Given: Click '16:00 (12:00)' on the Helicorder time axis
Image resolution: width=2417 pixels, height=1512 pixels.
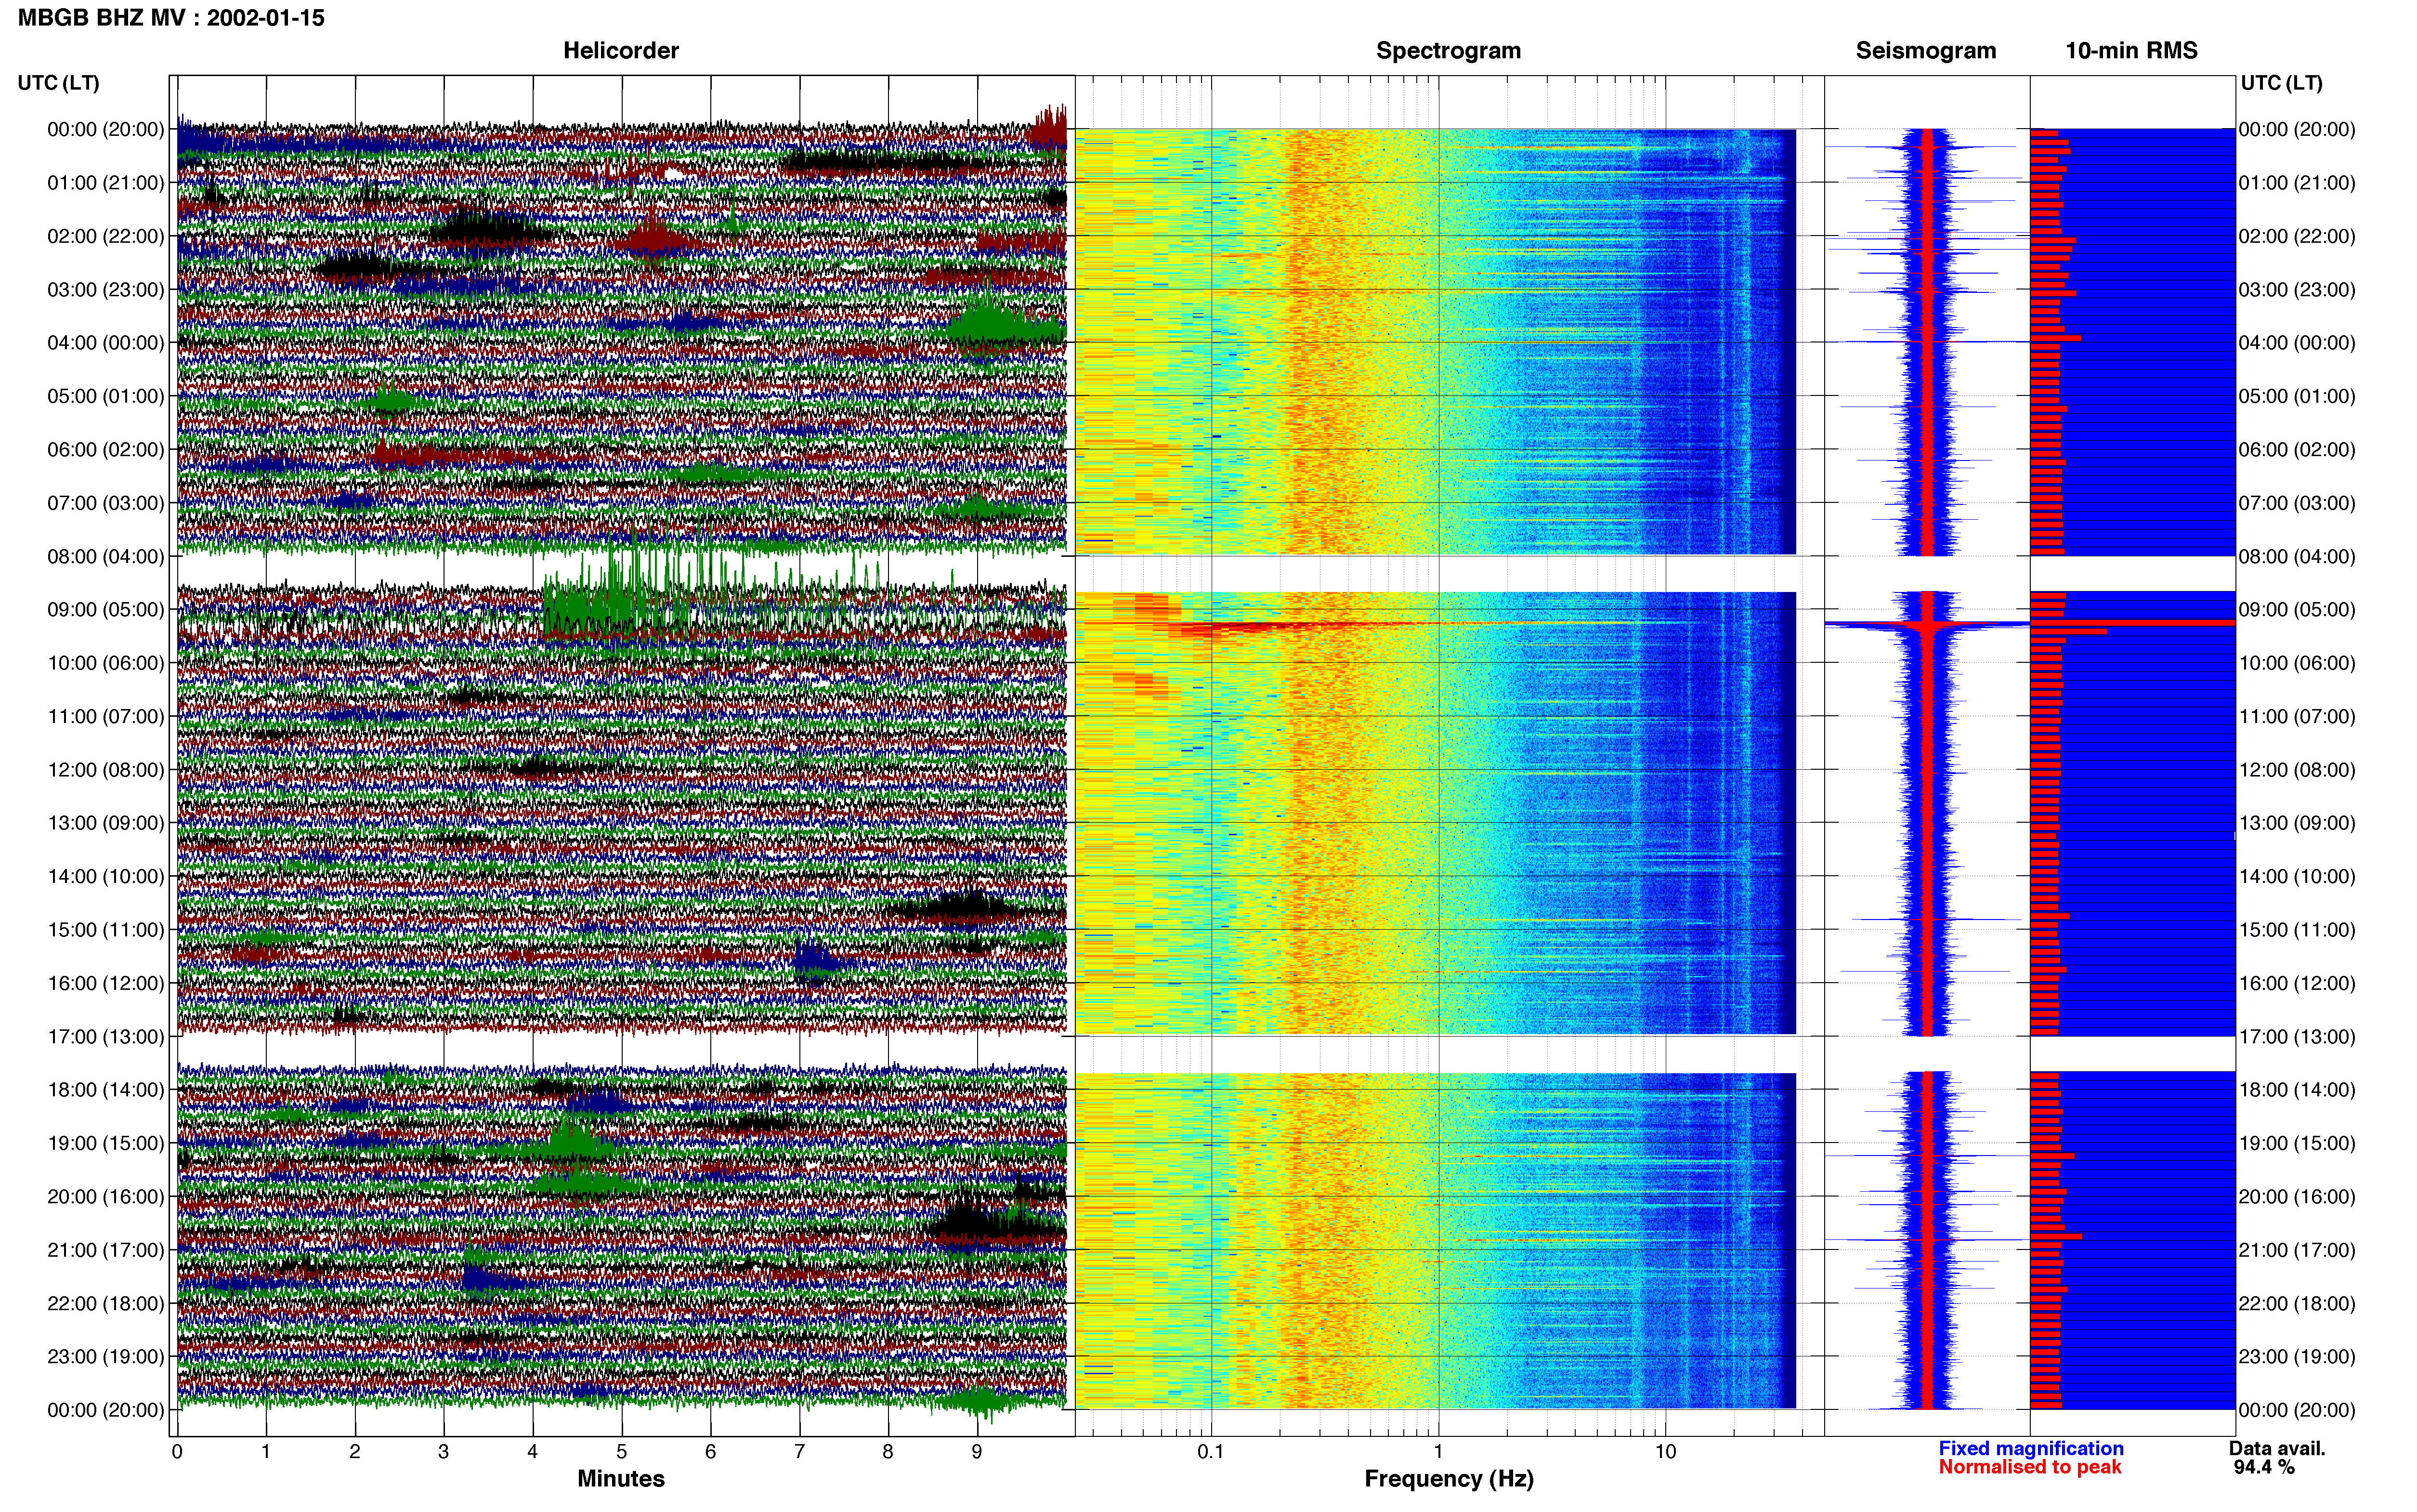Looking at the screenshot, I should pos(106,983).
